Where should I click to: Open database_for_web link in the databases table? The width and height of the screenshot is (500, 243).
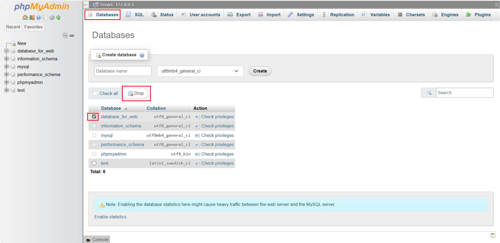click(x=119, y=117)
